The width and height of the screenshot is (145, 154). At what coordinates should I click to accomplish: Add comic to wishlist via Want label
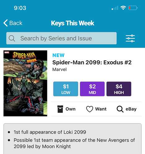point(101,109)
